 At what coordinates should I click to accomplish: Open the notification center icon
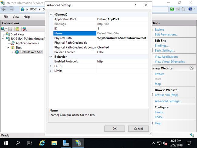coord(189,143)
